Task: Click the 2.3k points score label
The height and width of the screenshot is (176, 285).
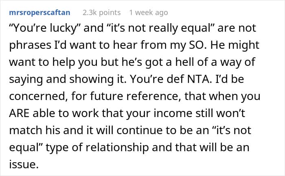Action: tap(101, 13)
